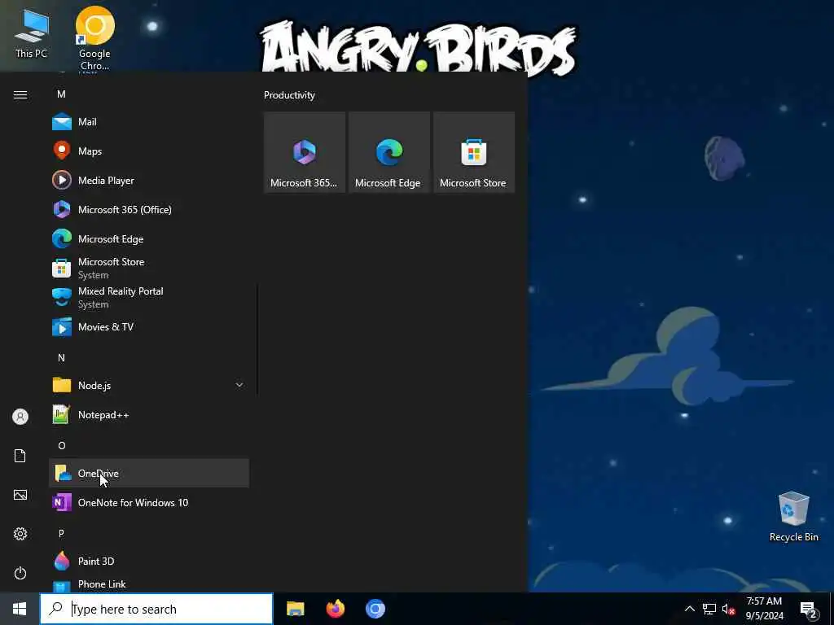Screen dimensions: 834x625
Task: Open Microsoft Store list entry
Action: (x=149, y=268)
